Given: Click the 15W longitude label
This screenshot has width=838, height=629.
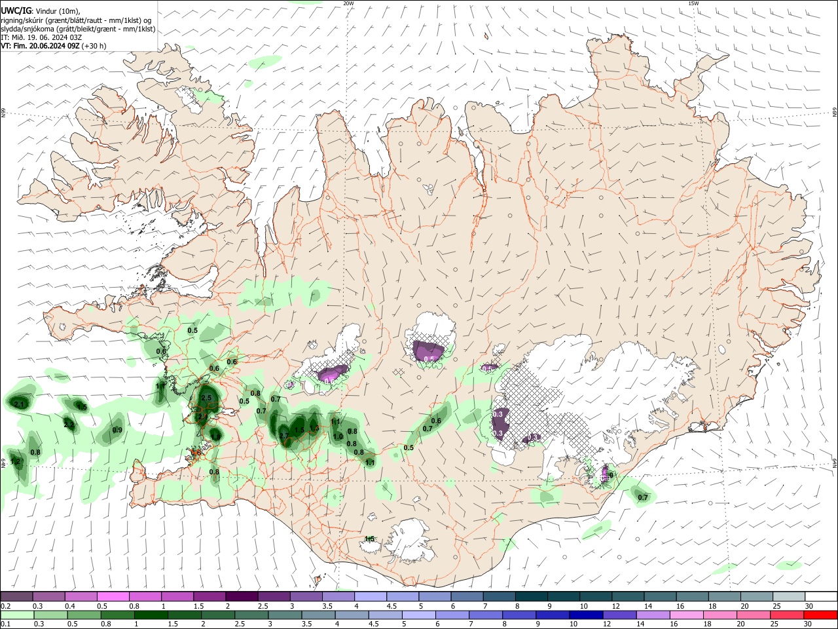Looking at the screenshot, I should (x=693, y=3).
